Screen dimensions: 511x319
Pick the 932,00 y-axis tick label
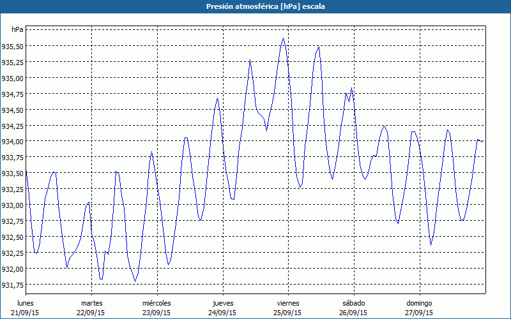13,269
